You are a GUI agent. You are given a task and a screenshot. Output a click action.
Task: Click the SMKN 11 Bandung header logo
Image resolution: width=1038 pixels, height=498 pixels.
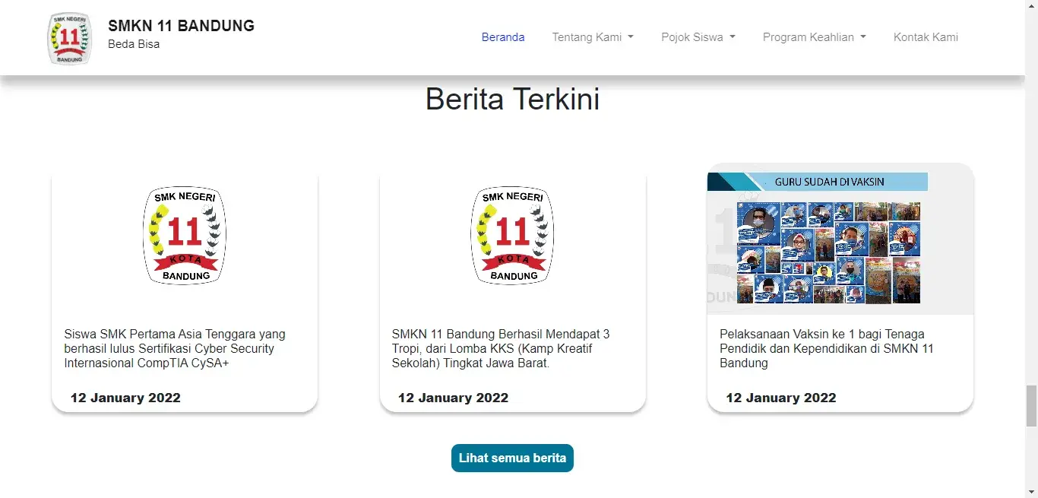[x=70, y=38]
